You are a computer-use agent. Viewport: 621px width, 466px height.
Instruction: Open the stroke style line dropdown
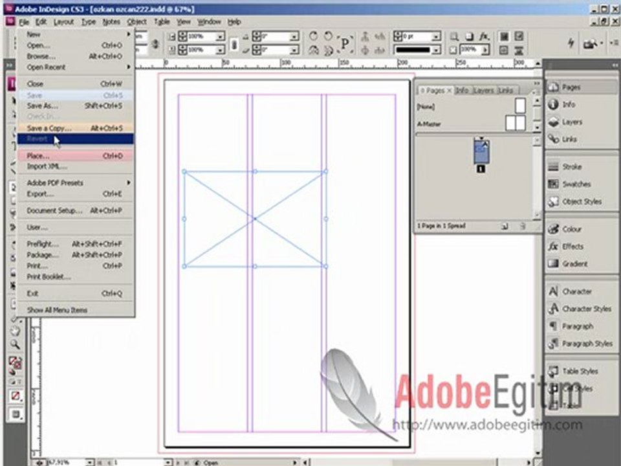pos(436,50)
